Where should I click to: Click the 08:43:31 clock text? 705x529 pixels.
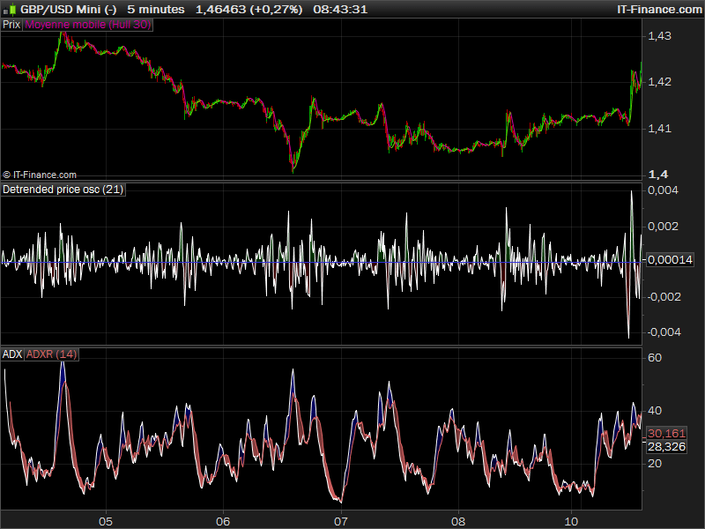click(x=340, y=9)
